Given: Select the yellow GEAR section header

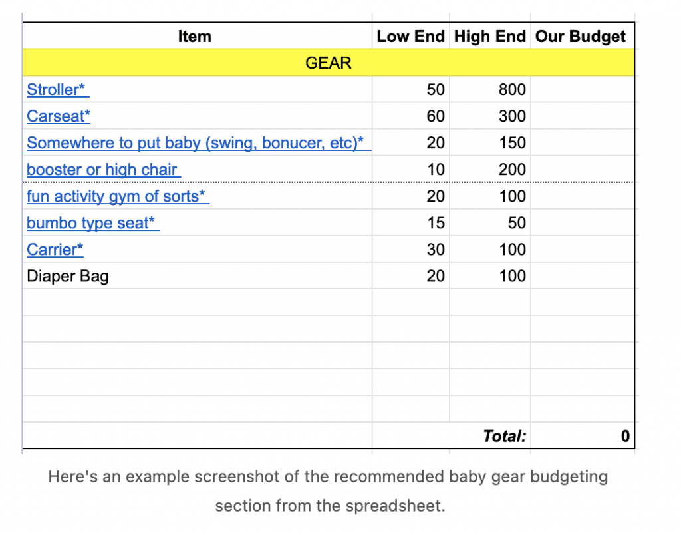Looking at the screenshot, I should 329,63.
